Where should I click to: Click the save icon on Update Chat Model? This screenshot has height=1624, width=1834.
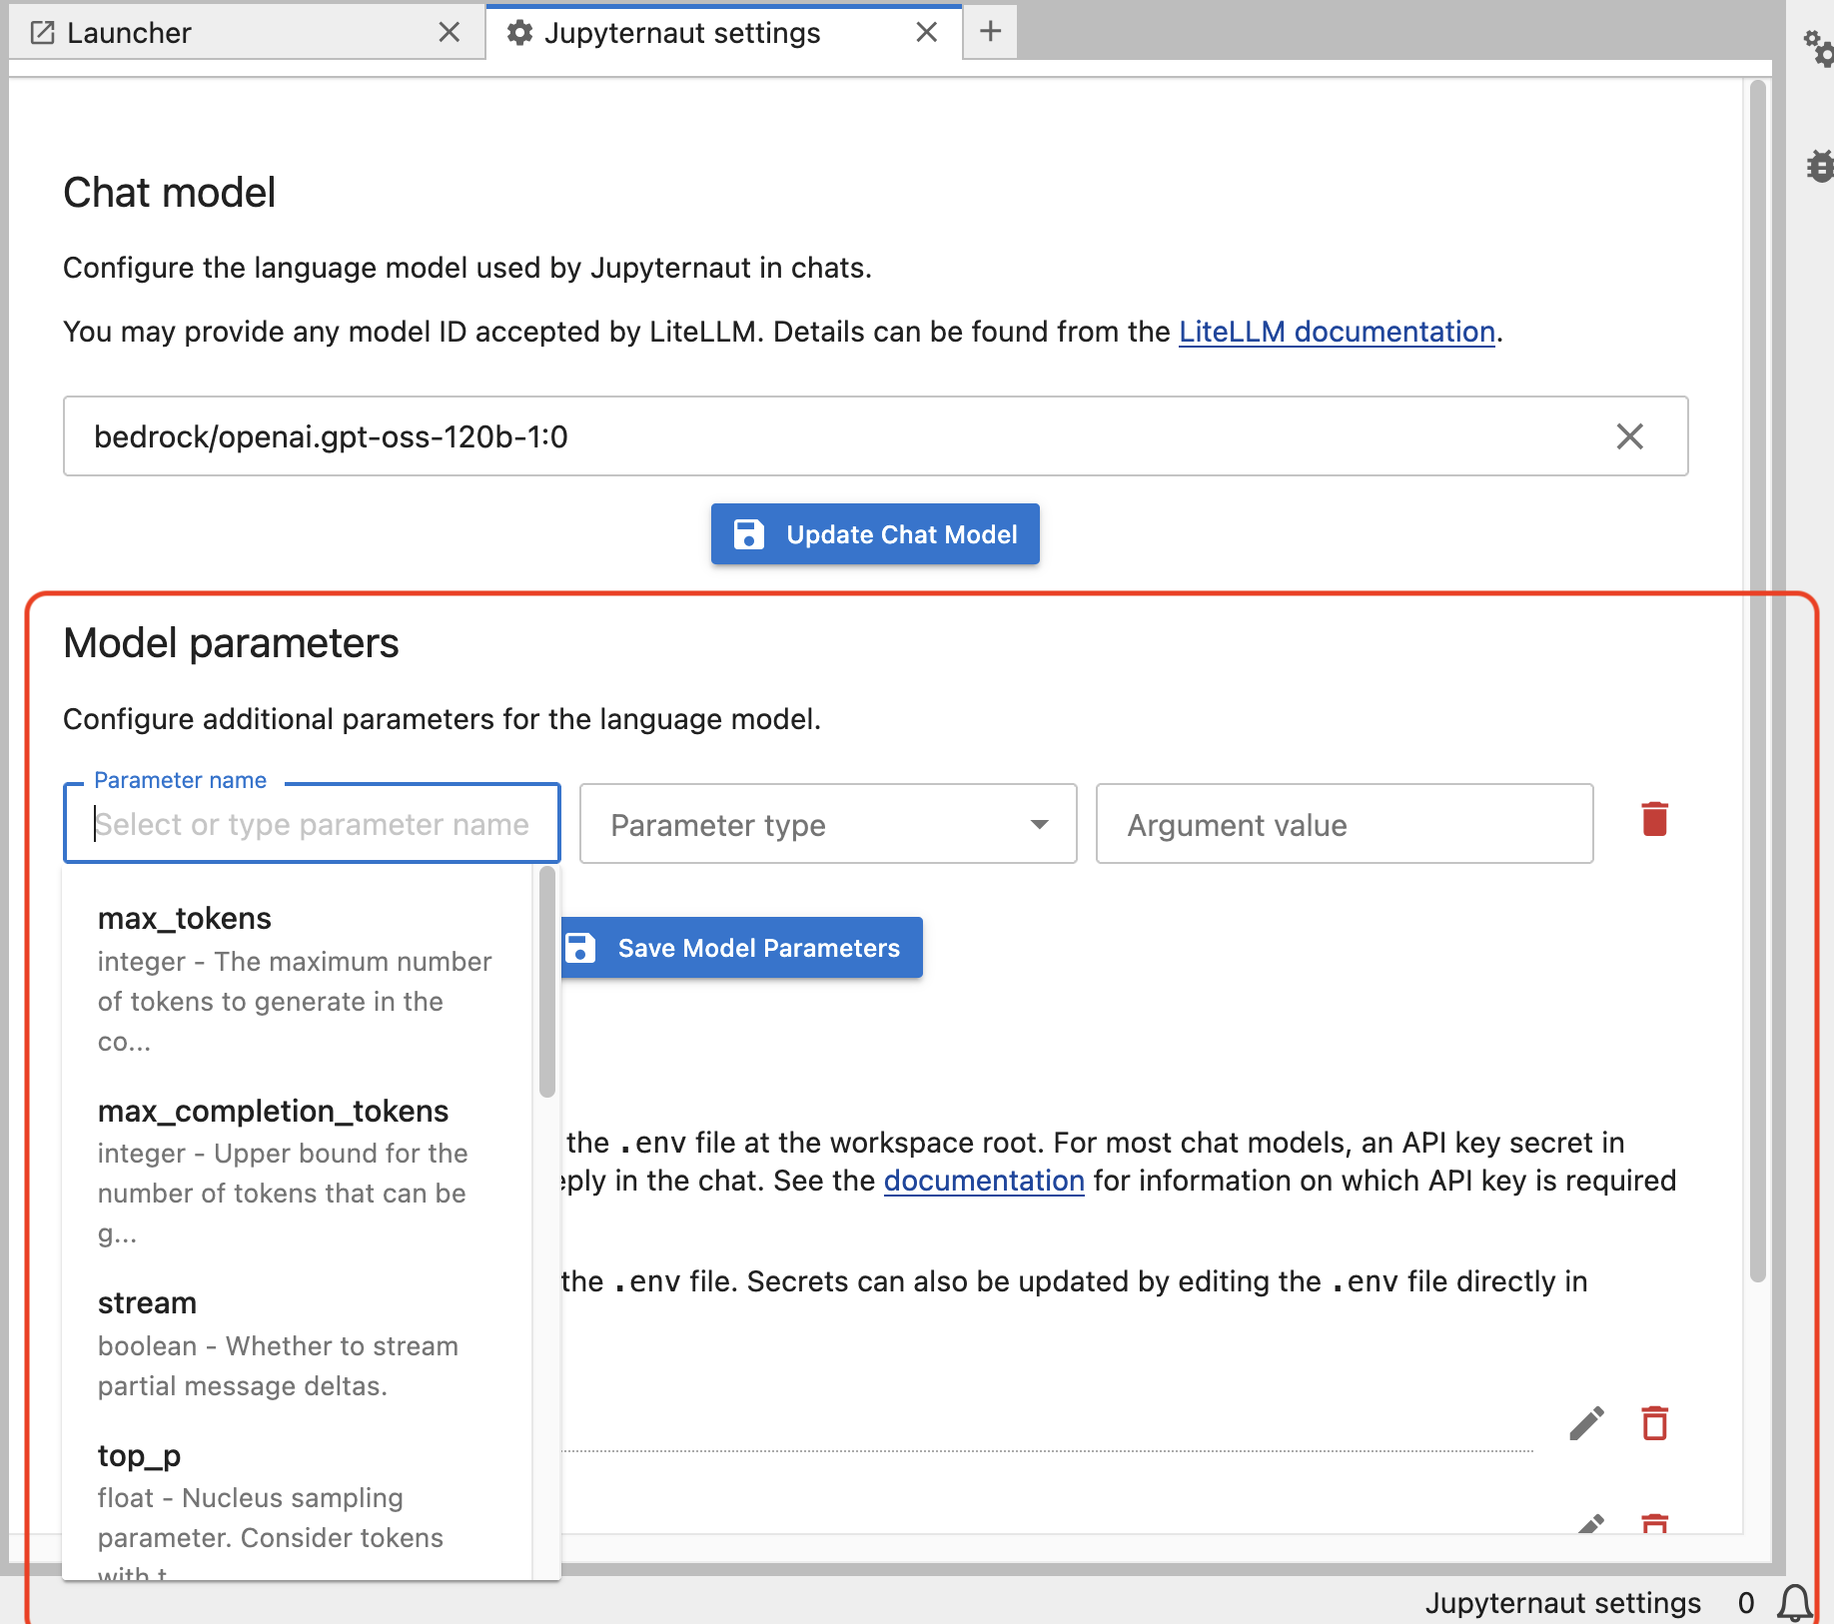[x=748, y=534]
